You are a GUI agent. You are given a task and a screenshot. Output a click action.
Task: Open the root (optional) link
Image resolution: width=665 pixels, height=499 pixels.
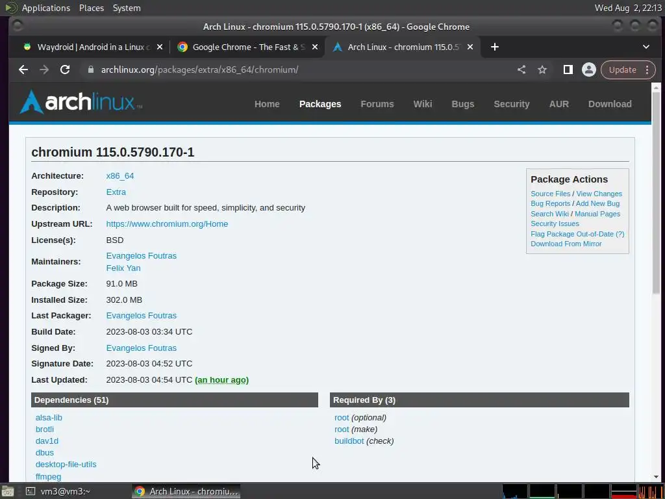[342, 418]
